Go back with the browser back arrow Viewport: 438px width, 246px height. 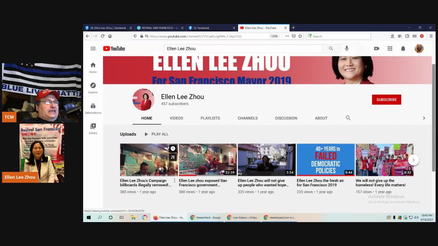(88, 36)
